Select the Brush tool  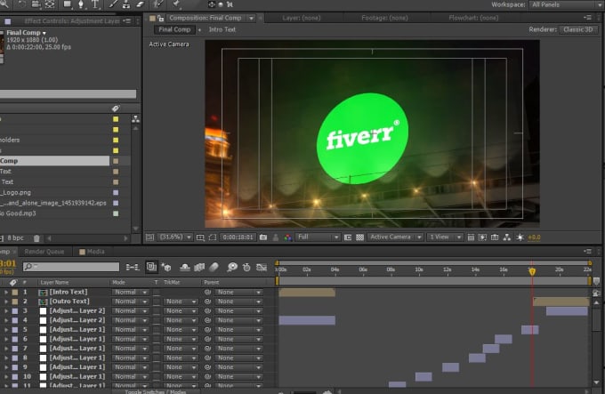tap(114, 4)
